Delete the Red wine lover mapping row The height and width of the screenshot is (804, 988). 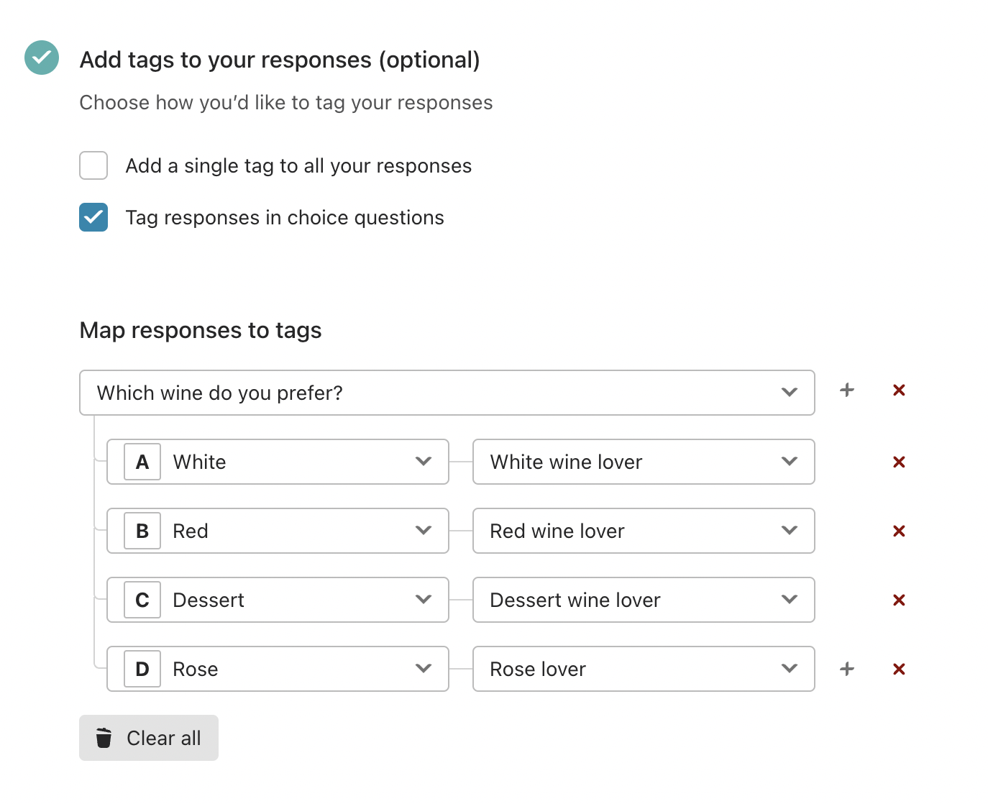[x=899, y=531]
